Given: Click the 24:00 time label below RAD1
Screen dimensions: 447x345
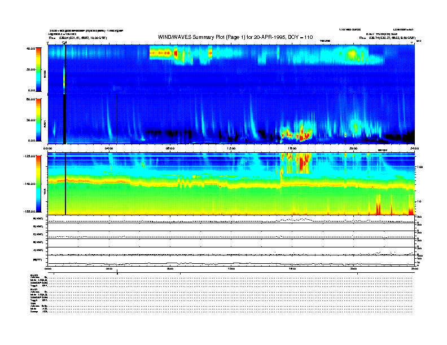Looking at the screenshot, I should click(x=413, y=148).
